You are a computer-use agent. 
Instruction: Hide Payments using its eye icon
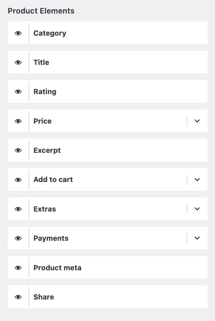(18, 238)
